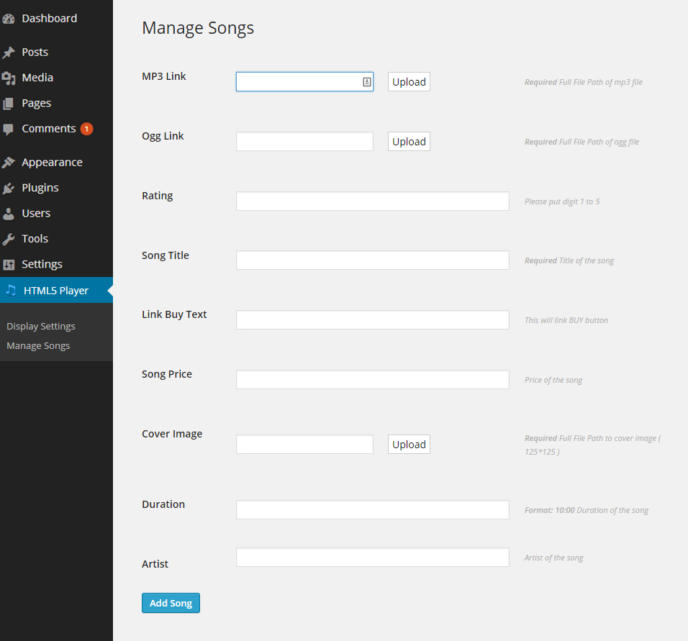The image size is (688, 641).
Task: Click the Posts pushpin icon
Action: click(9, 53)
